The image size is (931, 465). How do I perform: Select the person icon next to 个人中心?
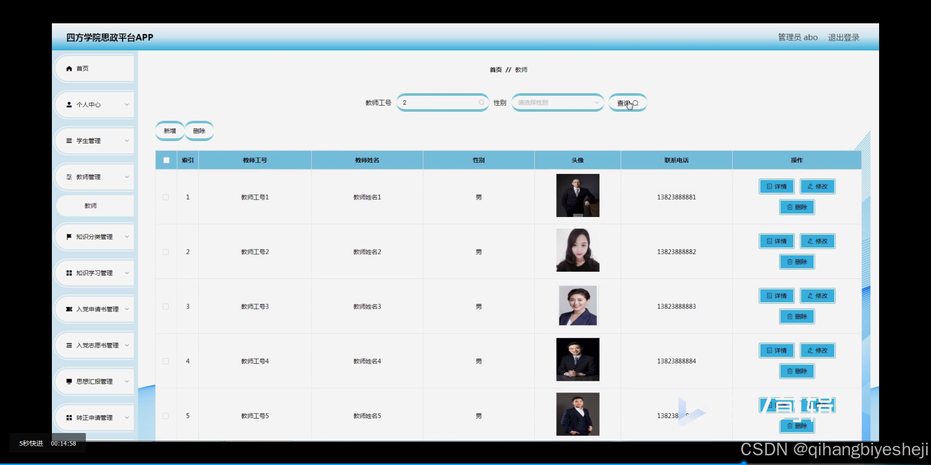click(x=68, y=105)
